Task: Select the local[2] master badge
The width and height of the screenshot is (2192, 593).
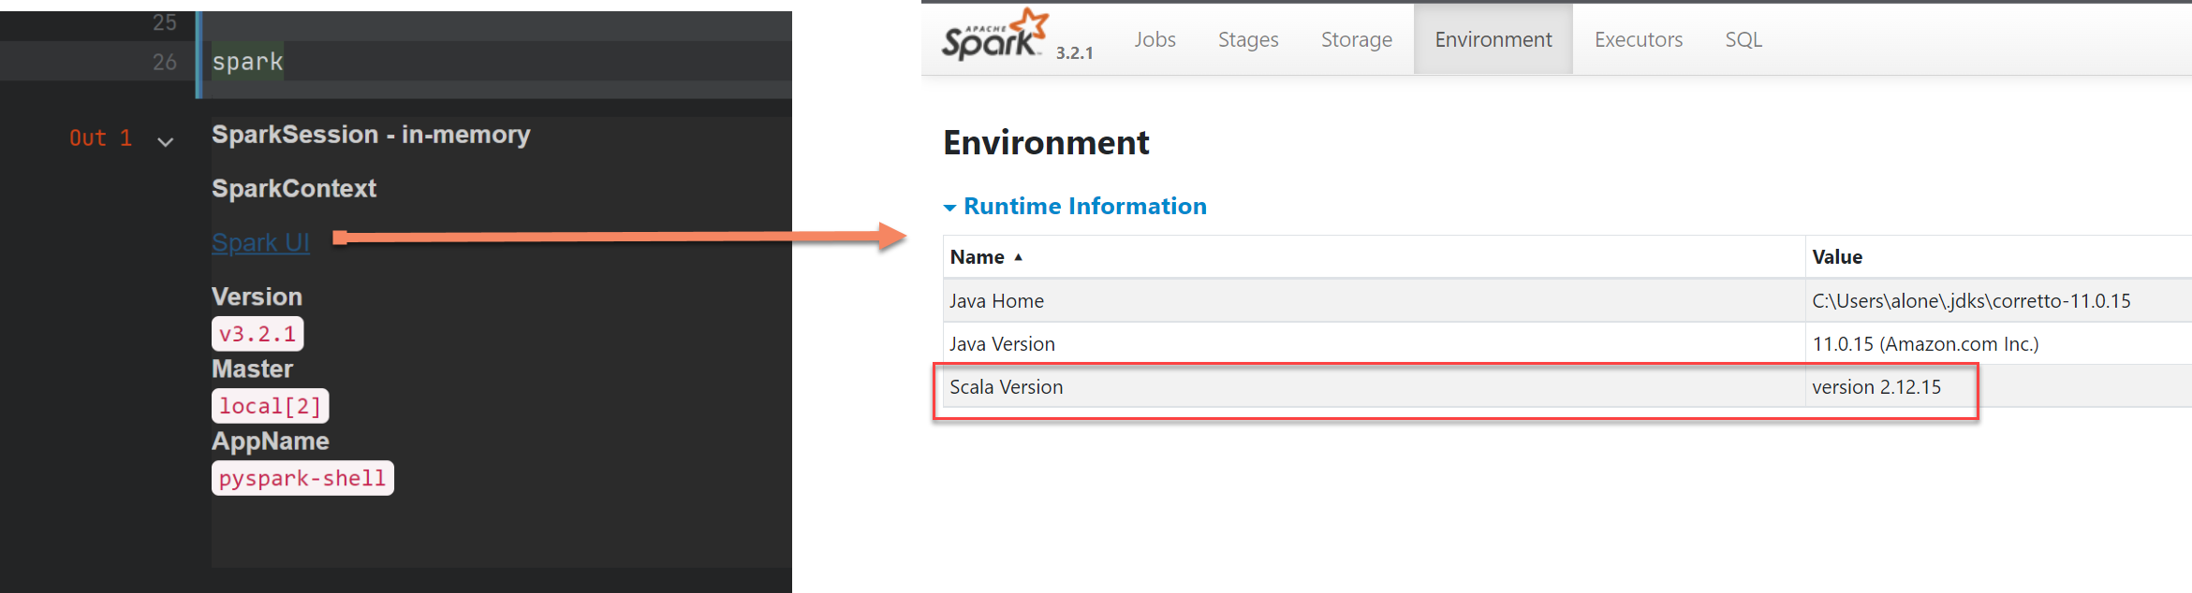Action: [270, 406]
